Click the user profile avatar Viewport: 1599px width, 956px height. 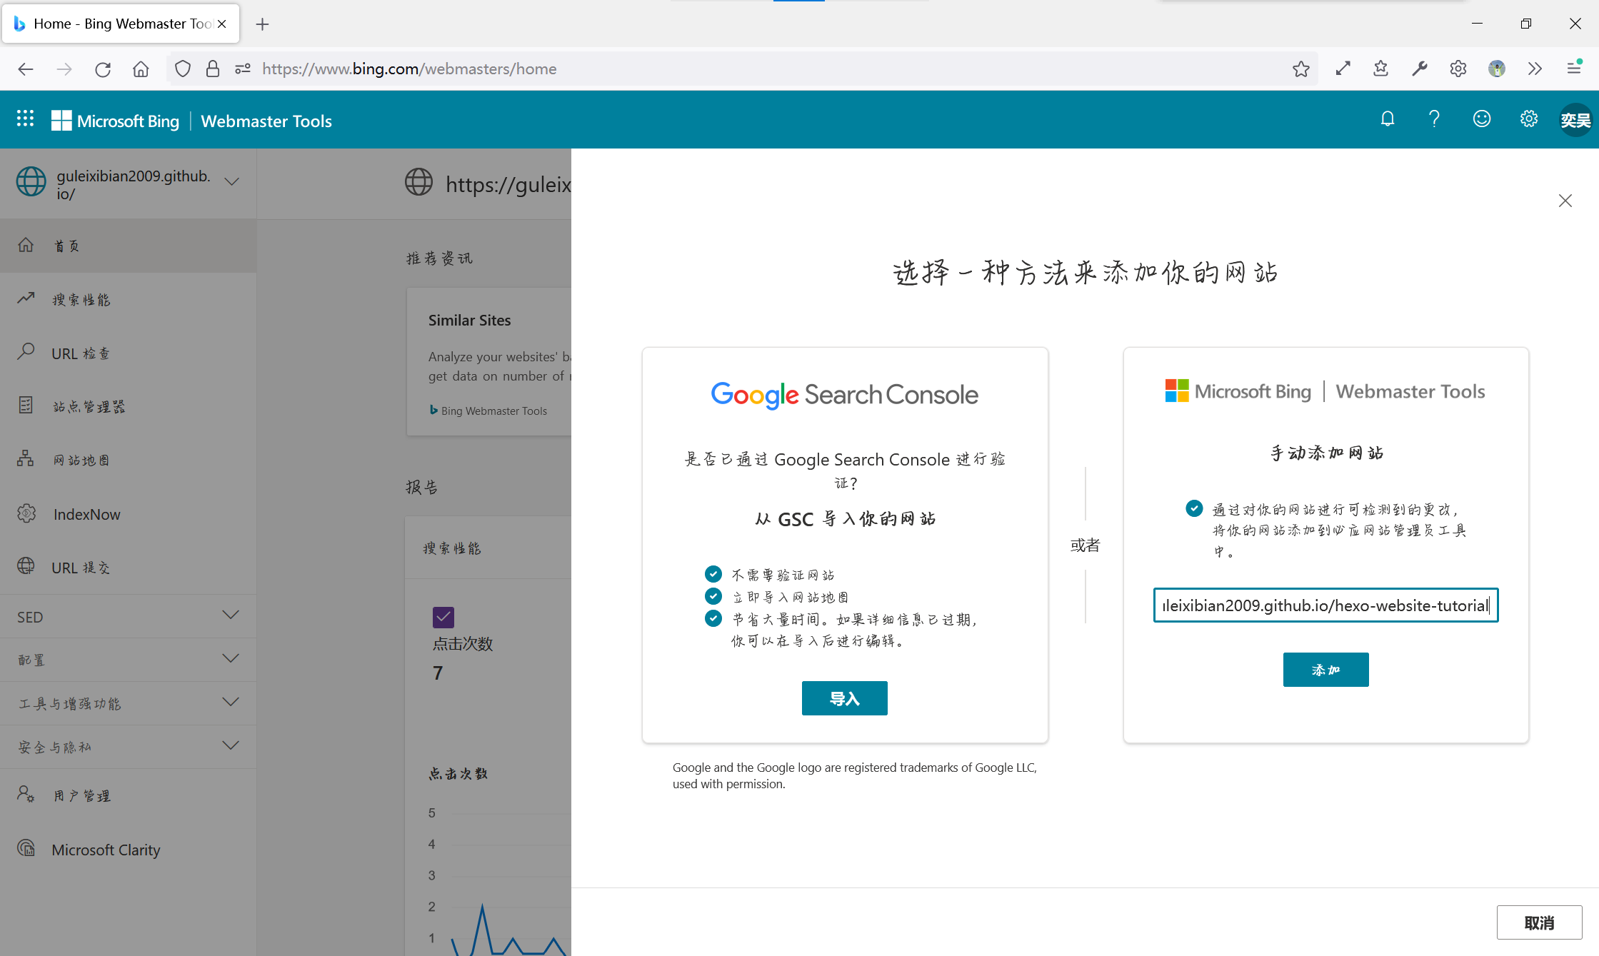1575,120
